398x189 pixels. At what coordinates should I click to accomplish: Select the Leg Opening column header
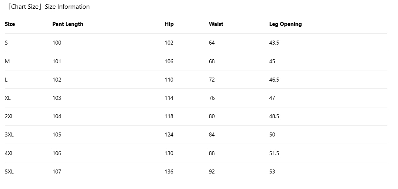(x=285, y=24)
